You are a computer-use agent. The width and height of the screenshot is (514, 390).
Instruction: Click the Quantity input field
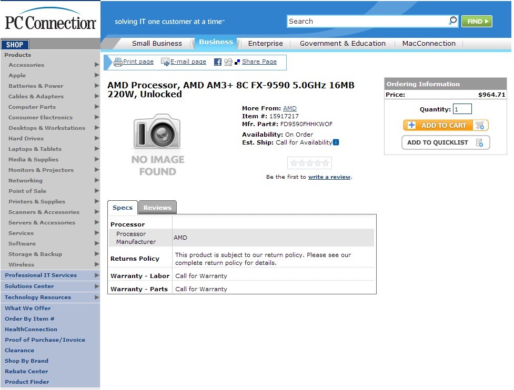[x=462, y=109]
